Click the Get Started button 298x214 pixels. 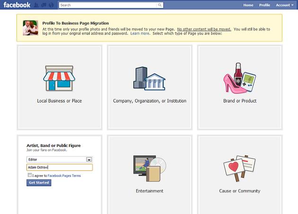pos(39,183)
